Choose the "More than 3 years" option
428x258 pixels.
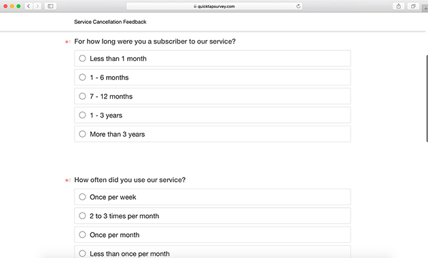pyautogui.click(x=82, y=134)
